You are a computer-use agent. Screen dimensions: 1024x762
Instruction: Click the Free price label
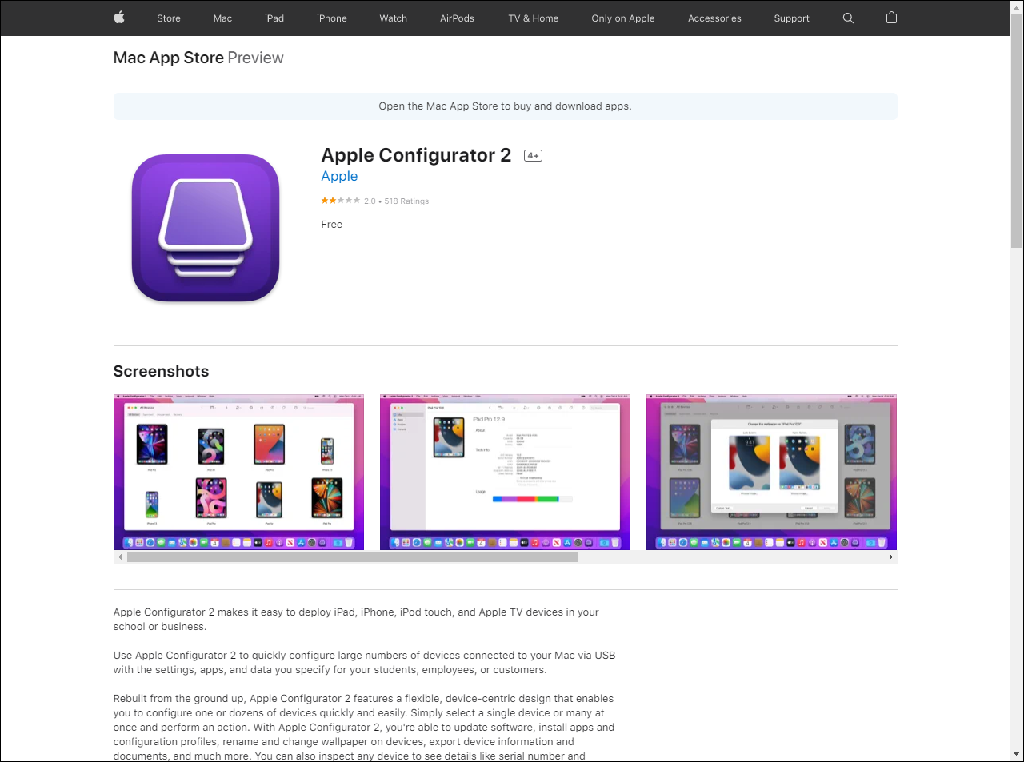331,225
